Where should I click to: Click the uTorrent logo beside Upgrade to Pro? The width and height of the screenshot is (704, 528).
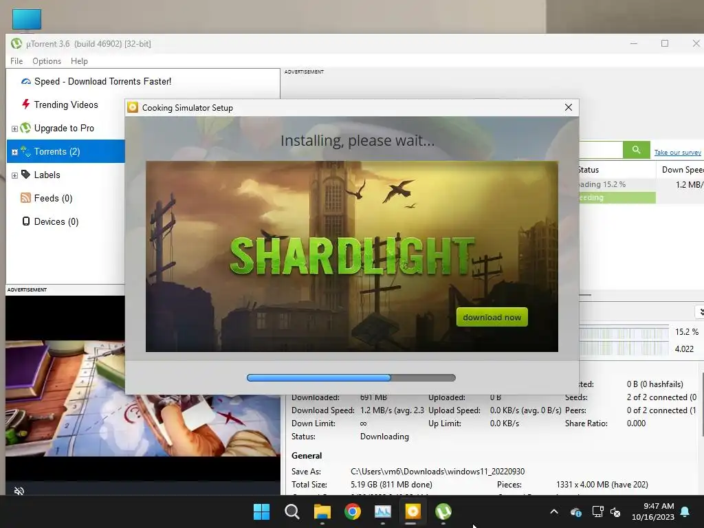(x=25, y=128)
